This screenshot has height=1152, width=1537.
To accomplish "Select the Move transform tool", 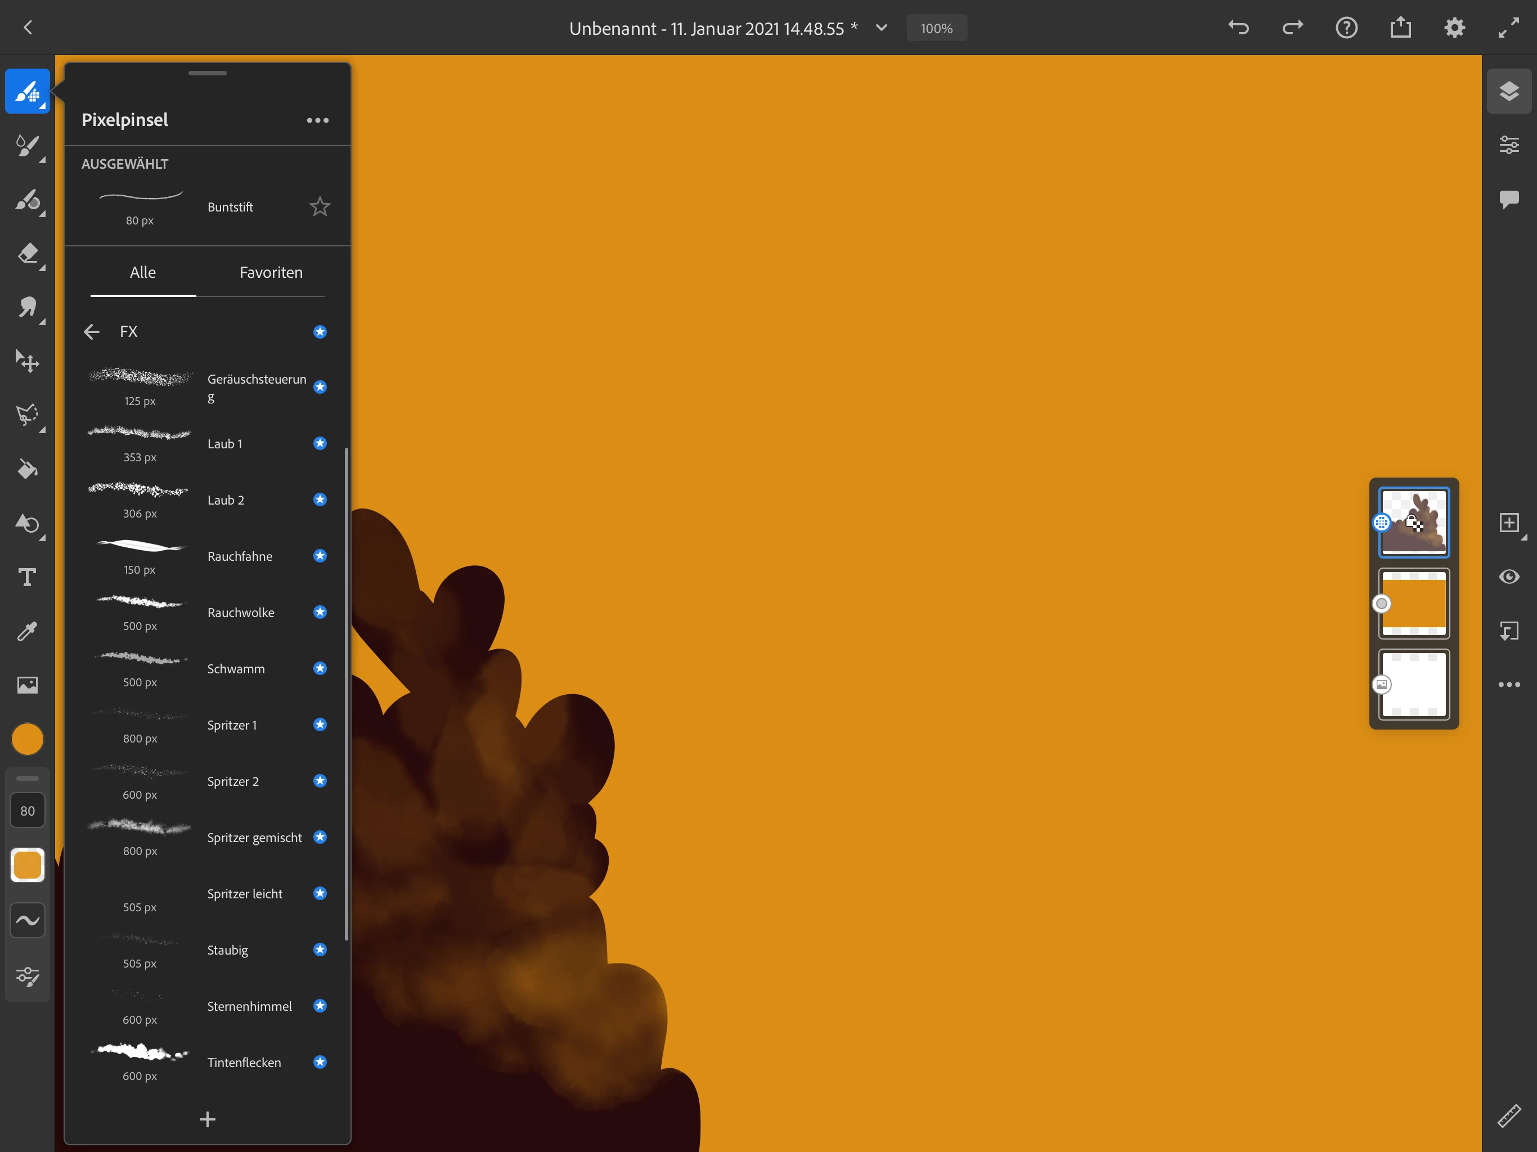I will point(27,361).
